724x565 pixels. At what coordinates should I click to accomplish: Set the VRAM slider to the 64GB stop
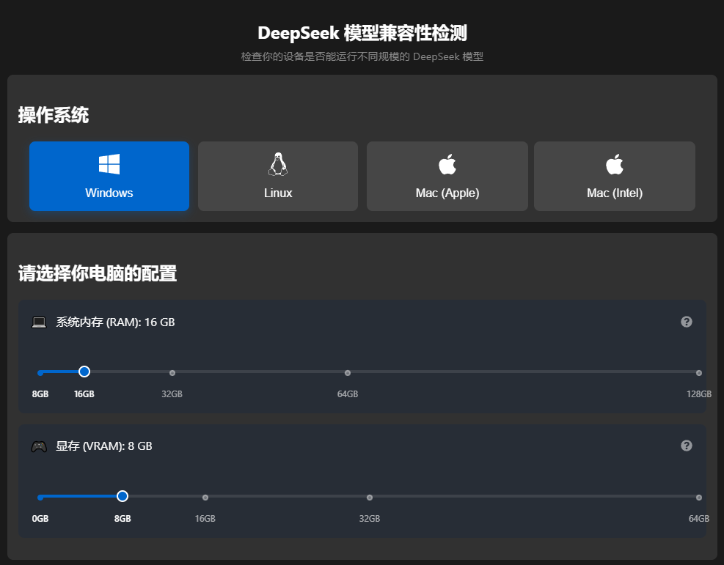click(699, 497)
